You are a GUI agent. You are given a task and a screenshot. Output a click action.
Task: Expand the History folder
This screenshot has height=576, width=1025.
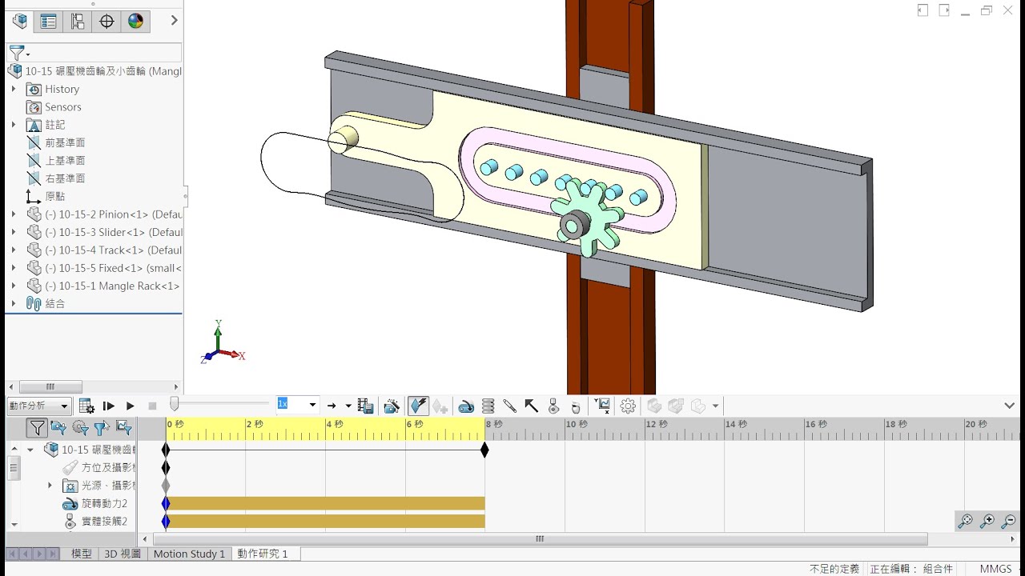tap(13, 89)
